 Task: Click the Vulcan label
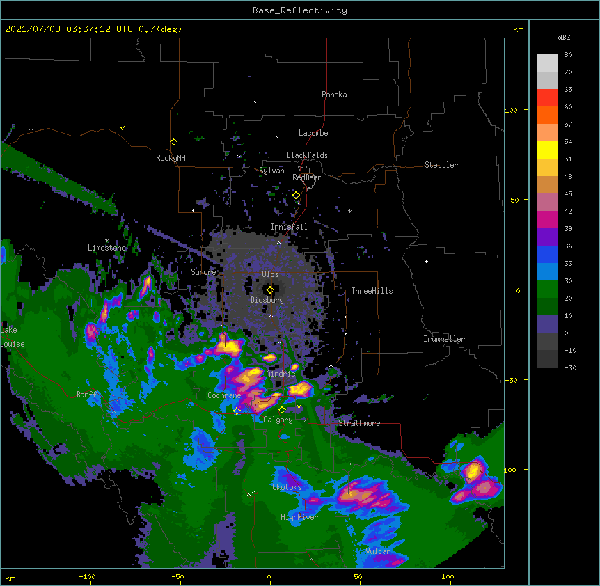click(378, 551)
